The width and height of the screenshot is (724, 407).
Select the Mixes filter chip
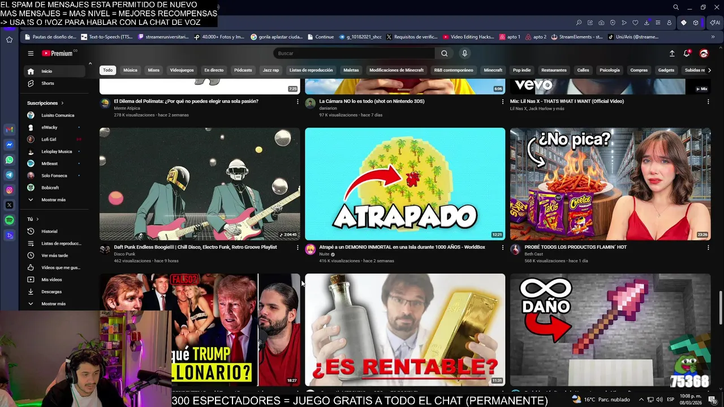tap(154, 70)
